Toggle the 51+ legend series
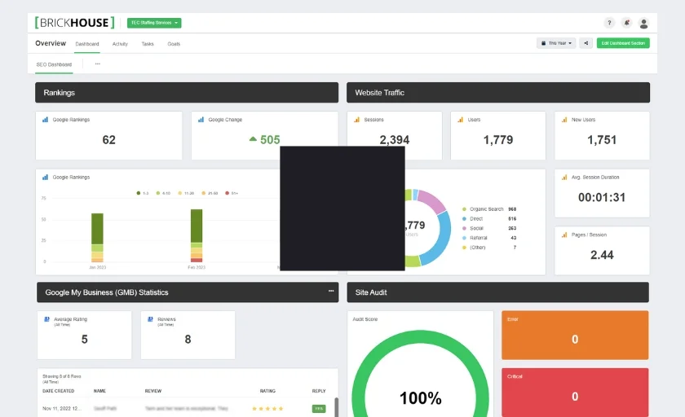 pyautogui.click(x=232, y=193)
